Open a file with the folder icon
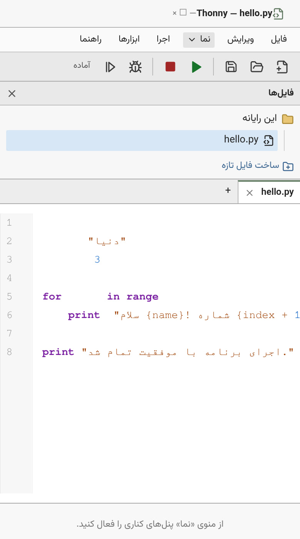Viewport: 300px width, 539px height. tap(257, 67)
